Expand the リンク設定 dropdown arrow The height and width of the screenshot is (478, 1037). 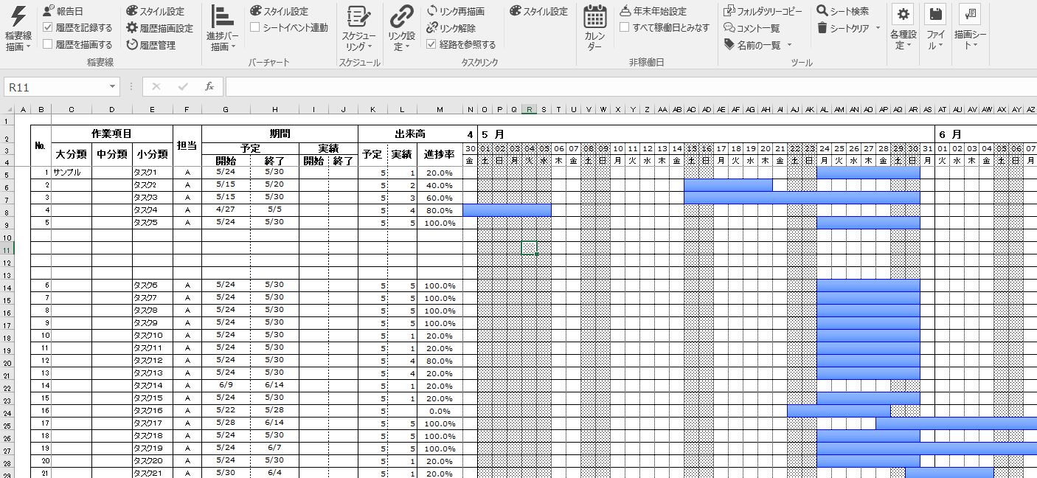click(408, 47)
